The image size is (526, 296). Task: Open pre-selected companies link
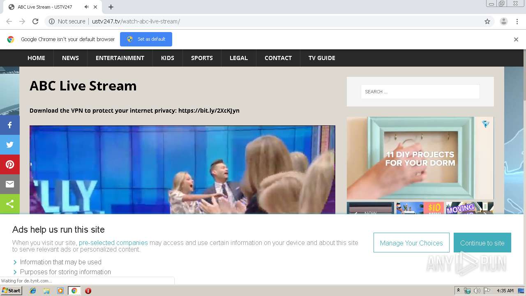113,243
